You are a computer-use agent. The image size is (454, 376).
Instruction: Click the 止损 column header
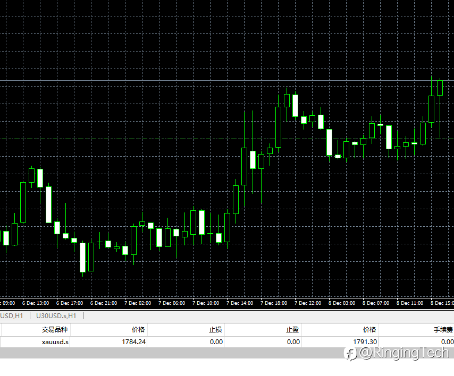pyautogui.click(x=215, y=329)
